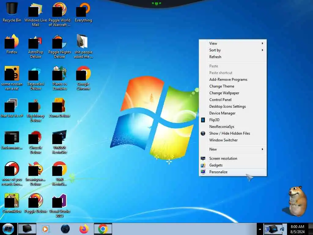This screenshot has height=235, width=313.
Task: Open the Windows Start orb
Action: coord(8,229)
